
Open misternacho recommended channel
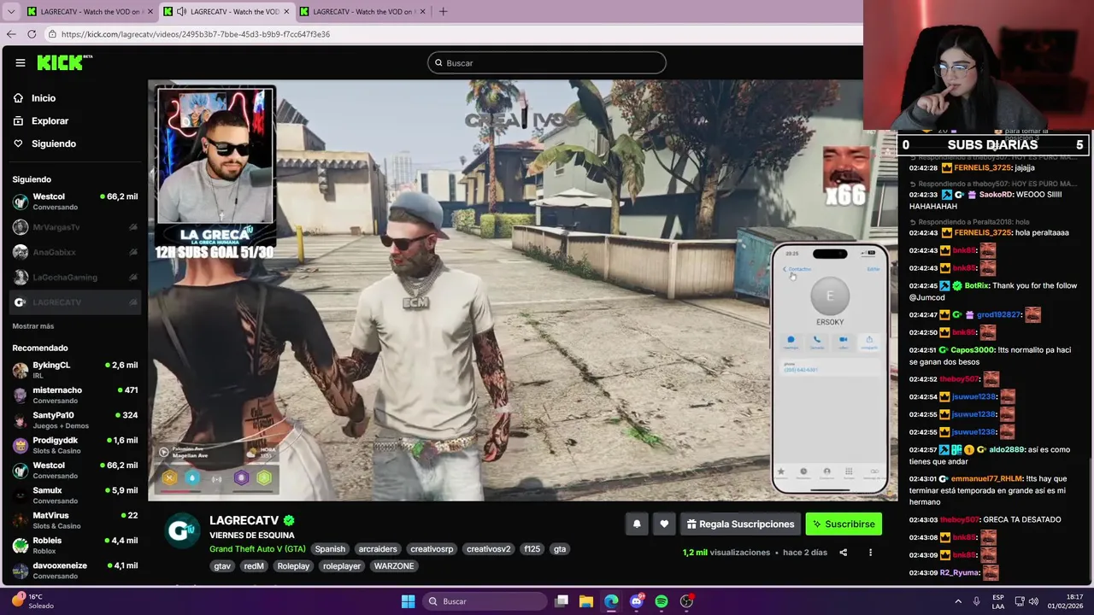(75, 395)
